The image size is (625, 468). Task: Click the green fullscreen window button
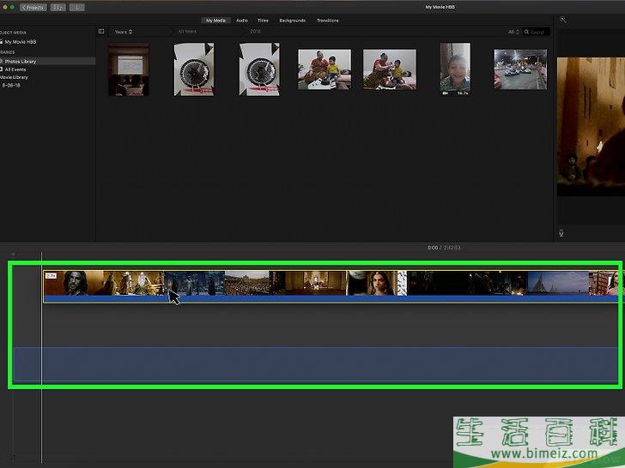(12, 7)
